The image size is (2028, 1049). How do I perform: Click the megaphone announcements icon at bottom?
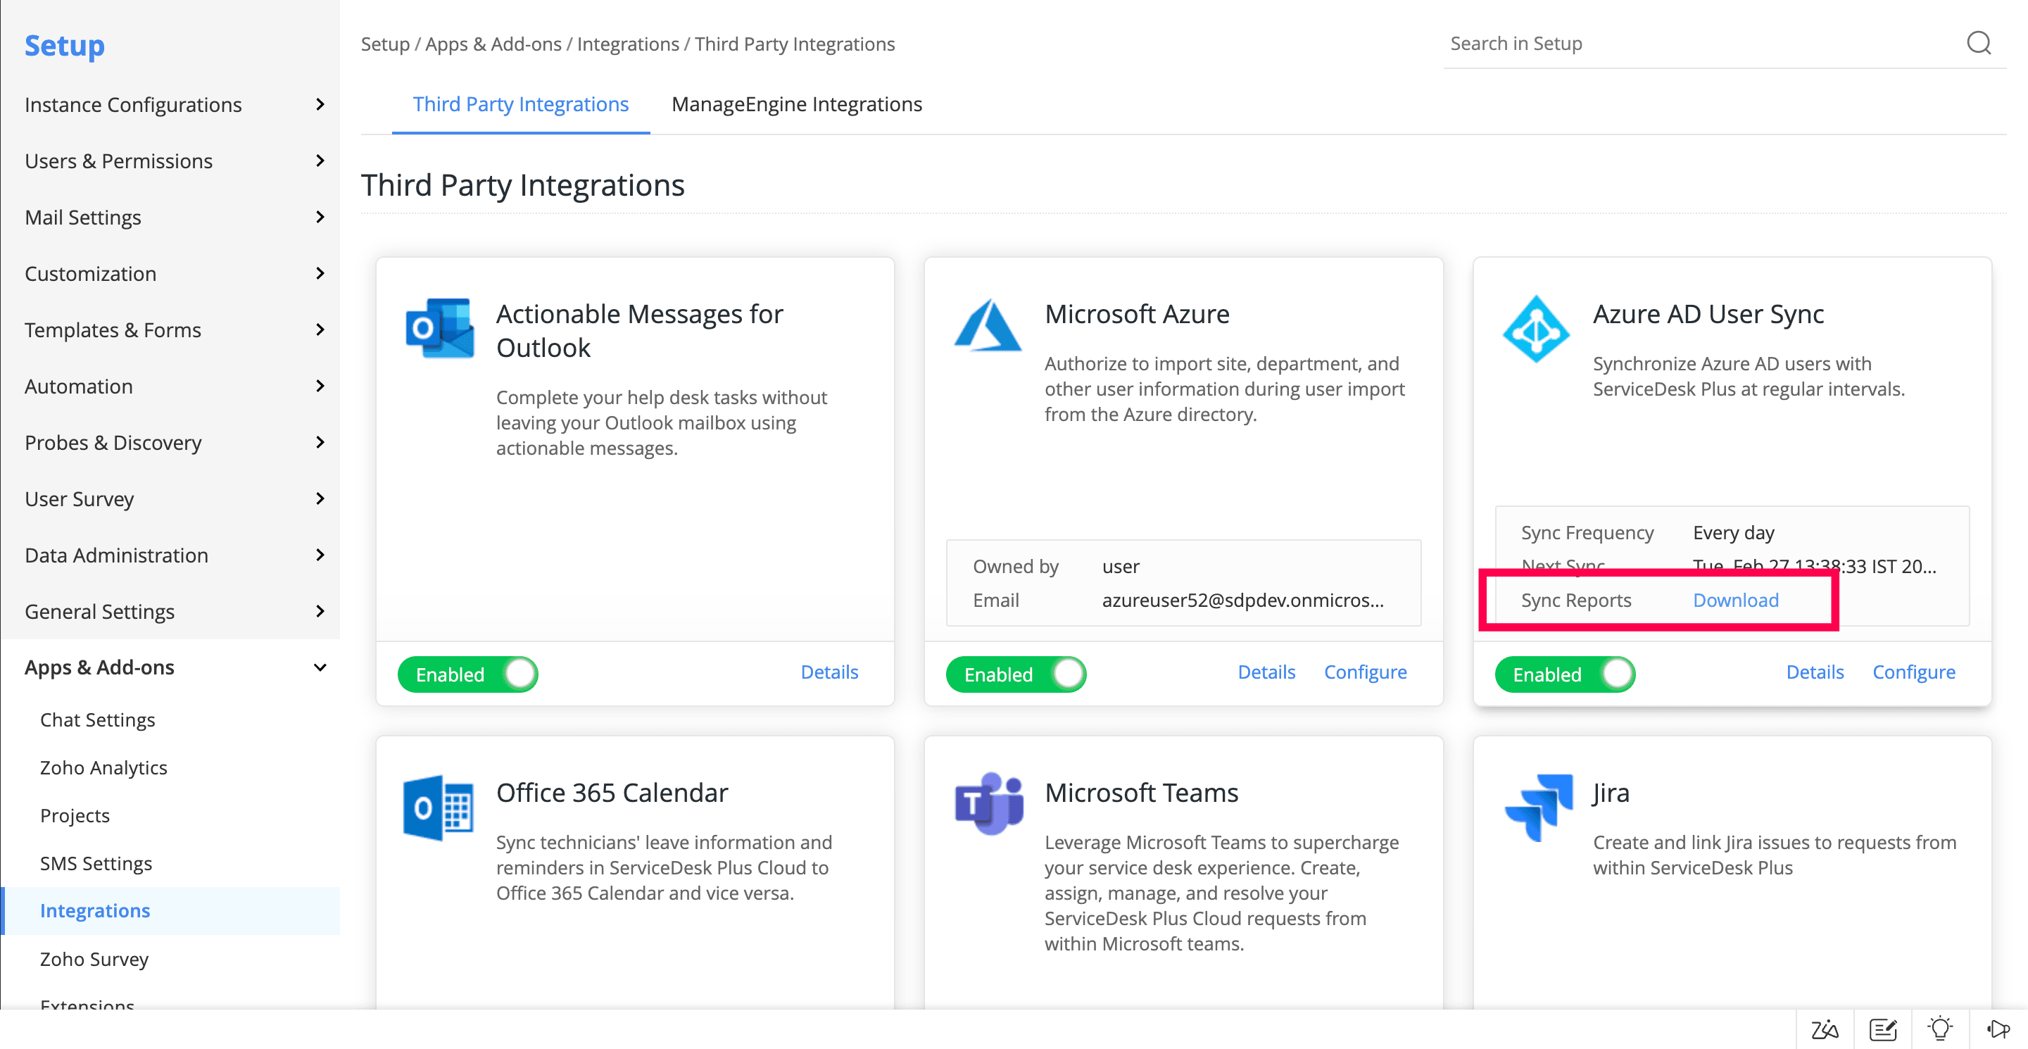(x=1998, y=1029)
